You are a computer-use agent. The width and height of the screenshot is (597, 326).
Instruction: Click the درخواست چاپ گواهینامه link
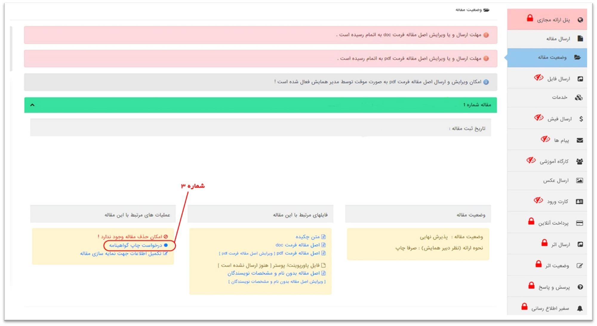(135, 245)
